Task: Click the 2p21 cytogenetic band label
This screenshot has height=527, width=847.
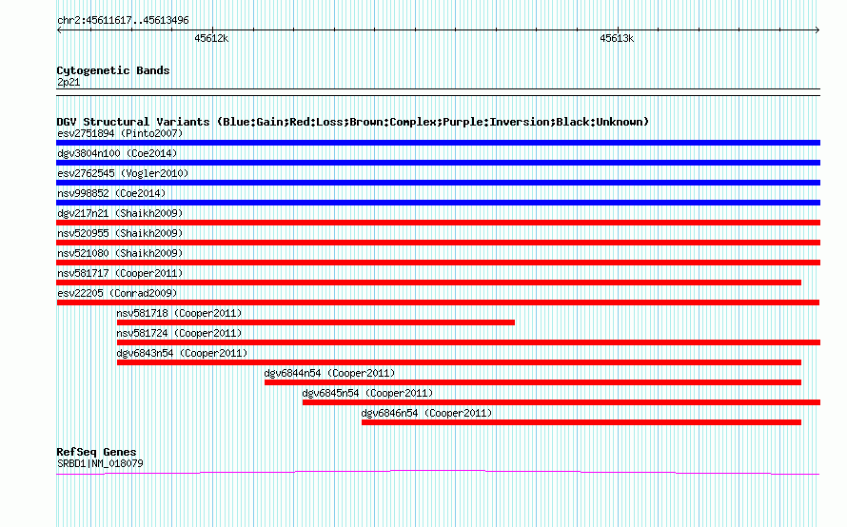Action: tap(69, 82)
